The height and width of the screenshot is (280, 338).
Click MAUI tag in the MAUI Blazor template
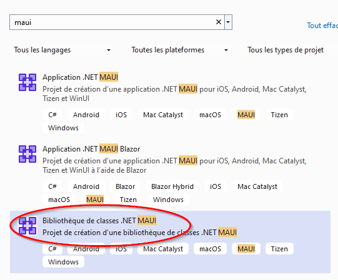pyautogui.click(x=95, y=200)
